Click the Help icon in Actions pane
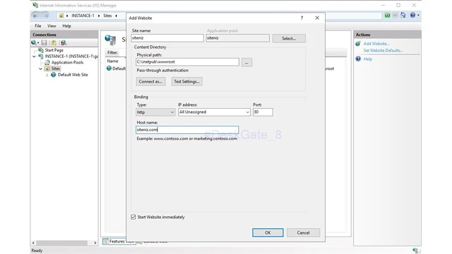 tap(358, 59)
